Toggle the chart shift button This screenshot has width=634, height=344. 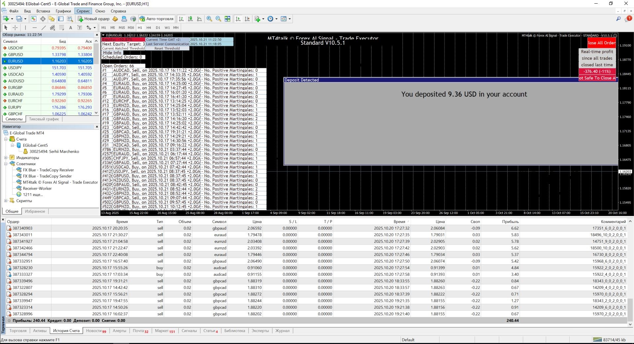pos(247,19)
